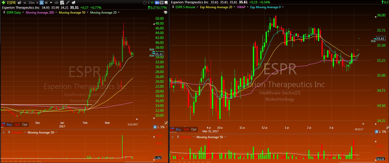Click Buy on the left daily chart
389x163 pixels.
click(x=9, y=125)
